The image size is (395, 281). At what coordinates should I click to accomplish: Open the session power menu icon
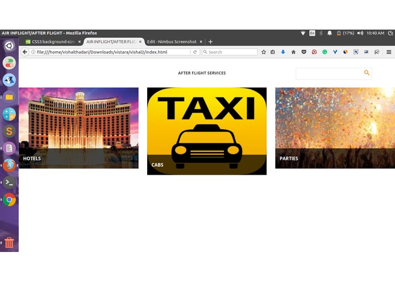[390, 33]
